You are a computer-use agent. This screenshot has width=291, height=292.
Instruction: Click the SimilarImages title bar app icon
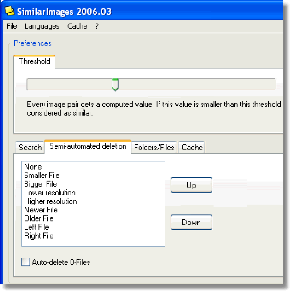9,11
